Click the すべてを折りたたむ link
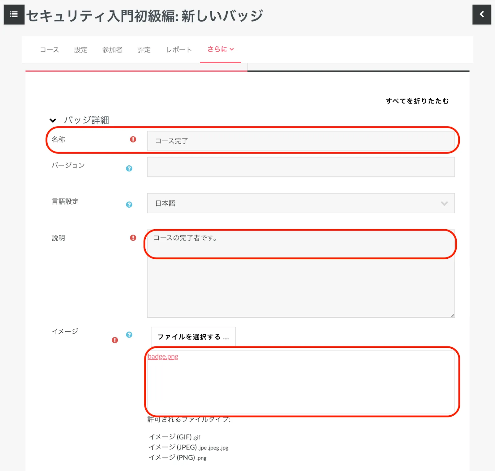This screenshot has height=471, width=495. pos(417,101)
